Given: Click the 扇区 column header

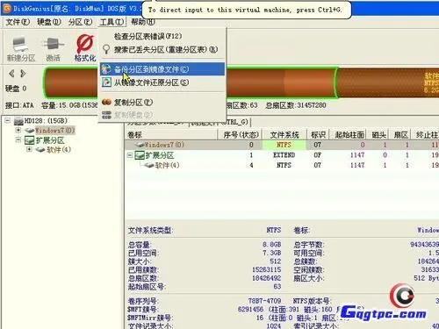Looking at the screenshot, I should (x=400, y=135).
